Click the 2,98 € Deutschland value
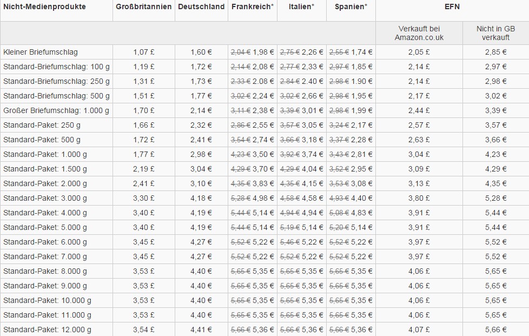The height and width of the screenshot is (336, 529). [x=201, y=155]
